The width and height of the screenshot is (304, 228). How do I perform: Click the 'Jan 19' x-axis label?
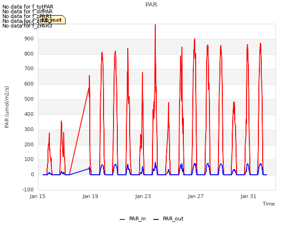click(90, 196)
